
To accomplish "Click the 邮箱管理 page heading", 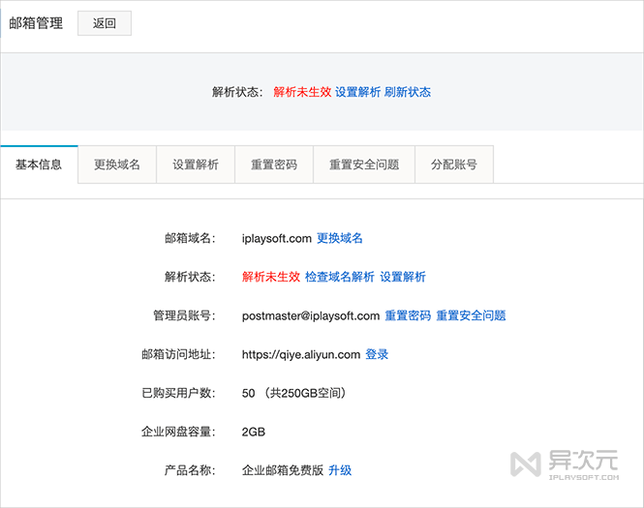I will 36,23.
